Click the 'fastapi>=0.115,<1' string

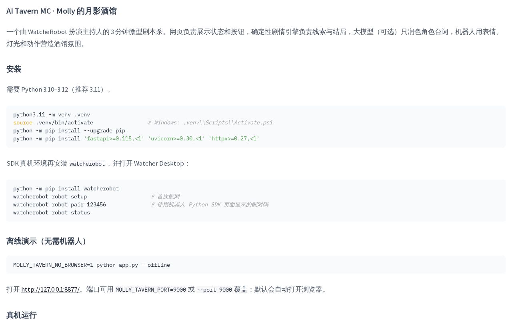tap(114, 138)
